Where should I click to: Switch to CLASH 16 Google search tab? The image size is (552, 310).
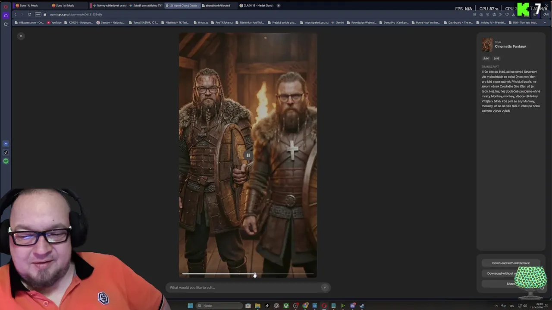(x=257, y=6)
